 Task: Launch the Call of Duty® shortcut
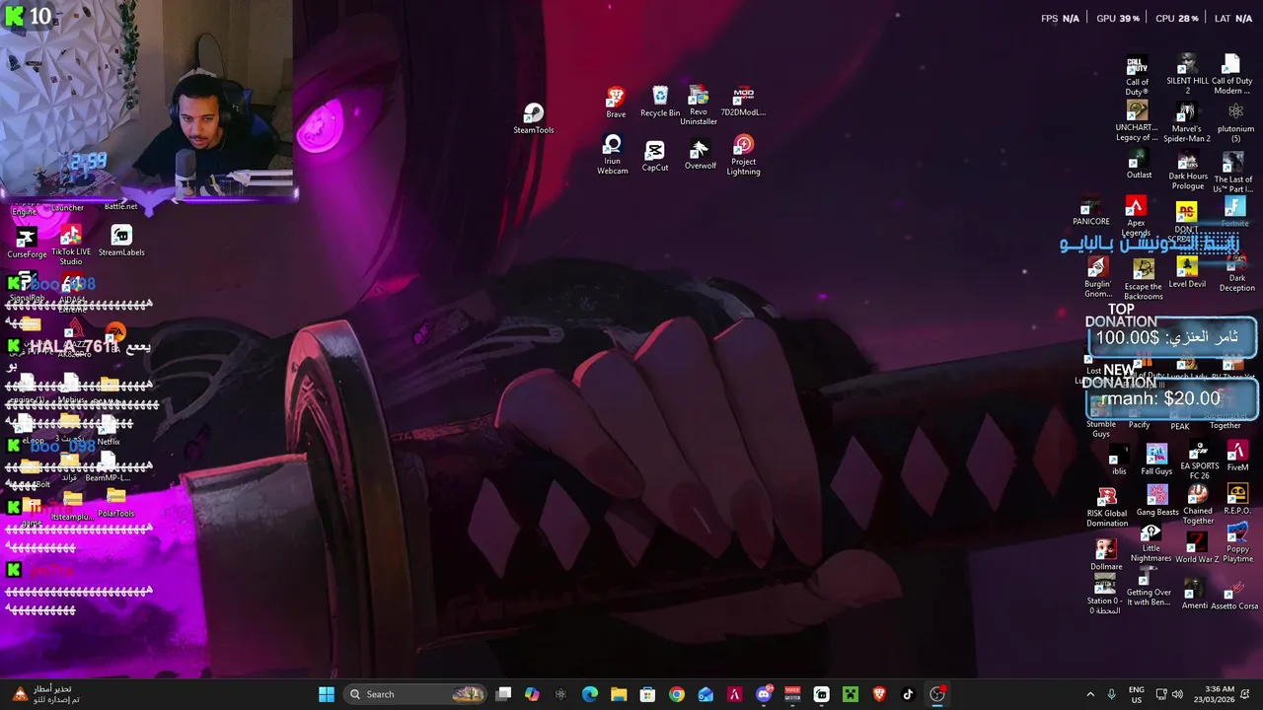pyautogui.click(x=1138, y=75)
